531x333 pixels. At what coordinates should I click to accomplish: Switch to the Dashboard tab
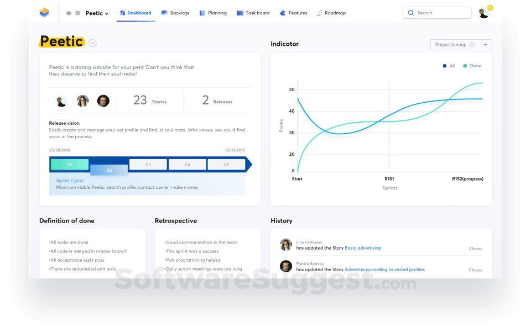tap(136, 13)
